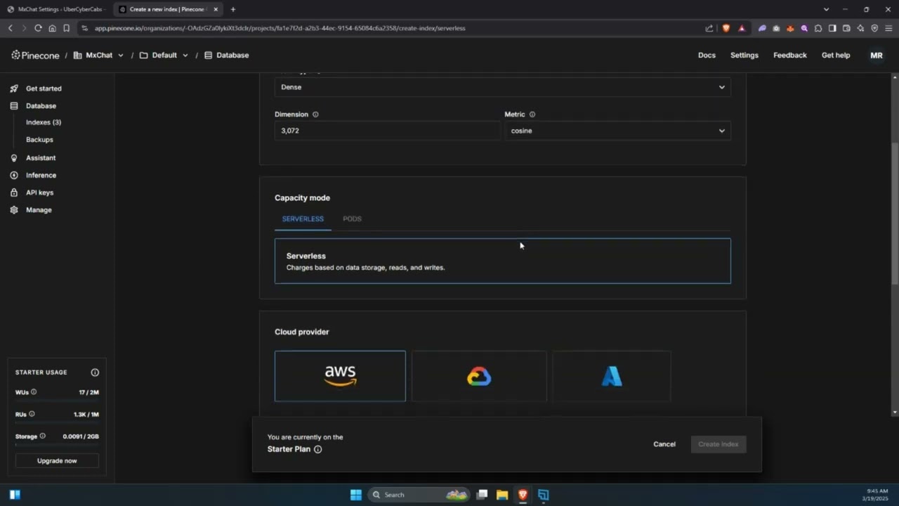Image resolution: width=899 pixels, height=506 pixels.
Task: Click the Get help link
Action: click(836, 55)
